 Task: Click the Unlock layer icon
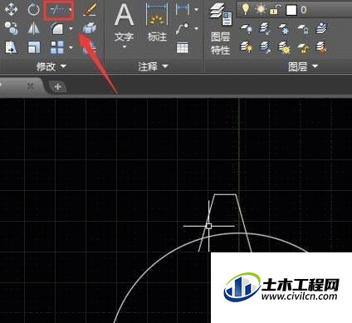coord(303,47)
